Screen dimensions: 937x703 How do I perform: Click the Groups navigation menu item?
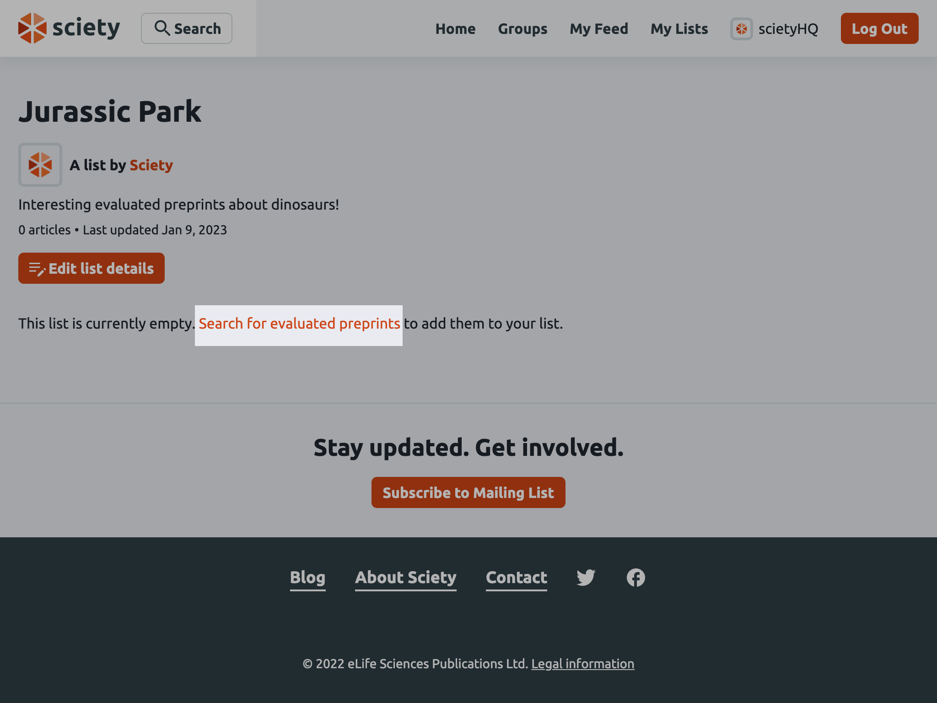pos(522,28)
